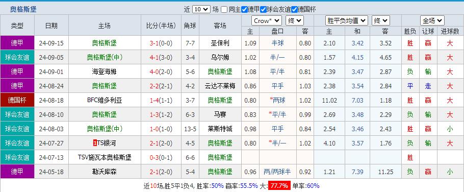Open home team TSV施瓦本奥格斯堡
The width and height of the screenshot is (464, 192).
105,157
